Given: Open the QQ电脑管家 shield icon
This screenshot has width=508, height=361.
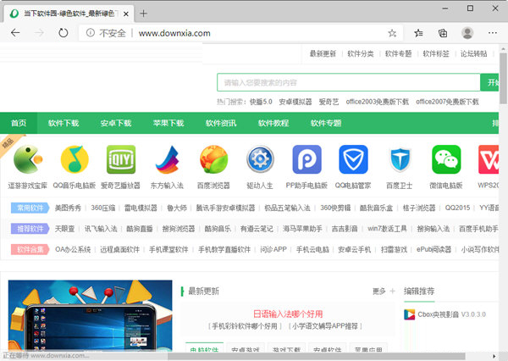Looking at the screenshot, I should pos(353,159).
